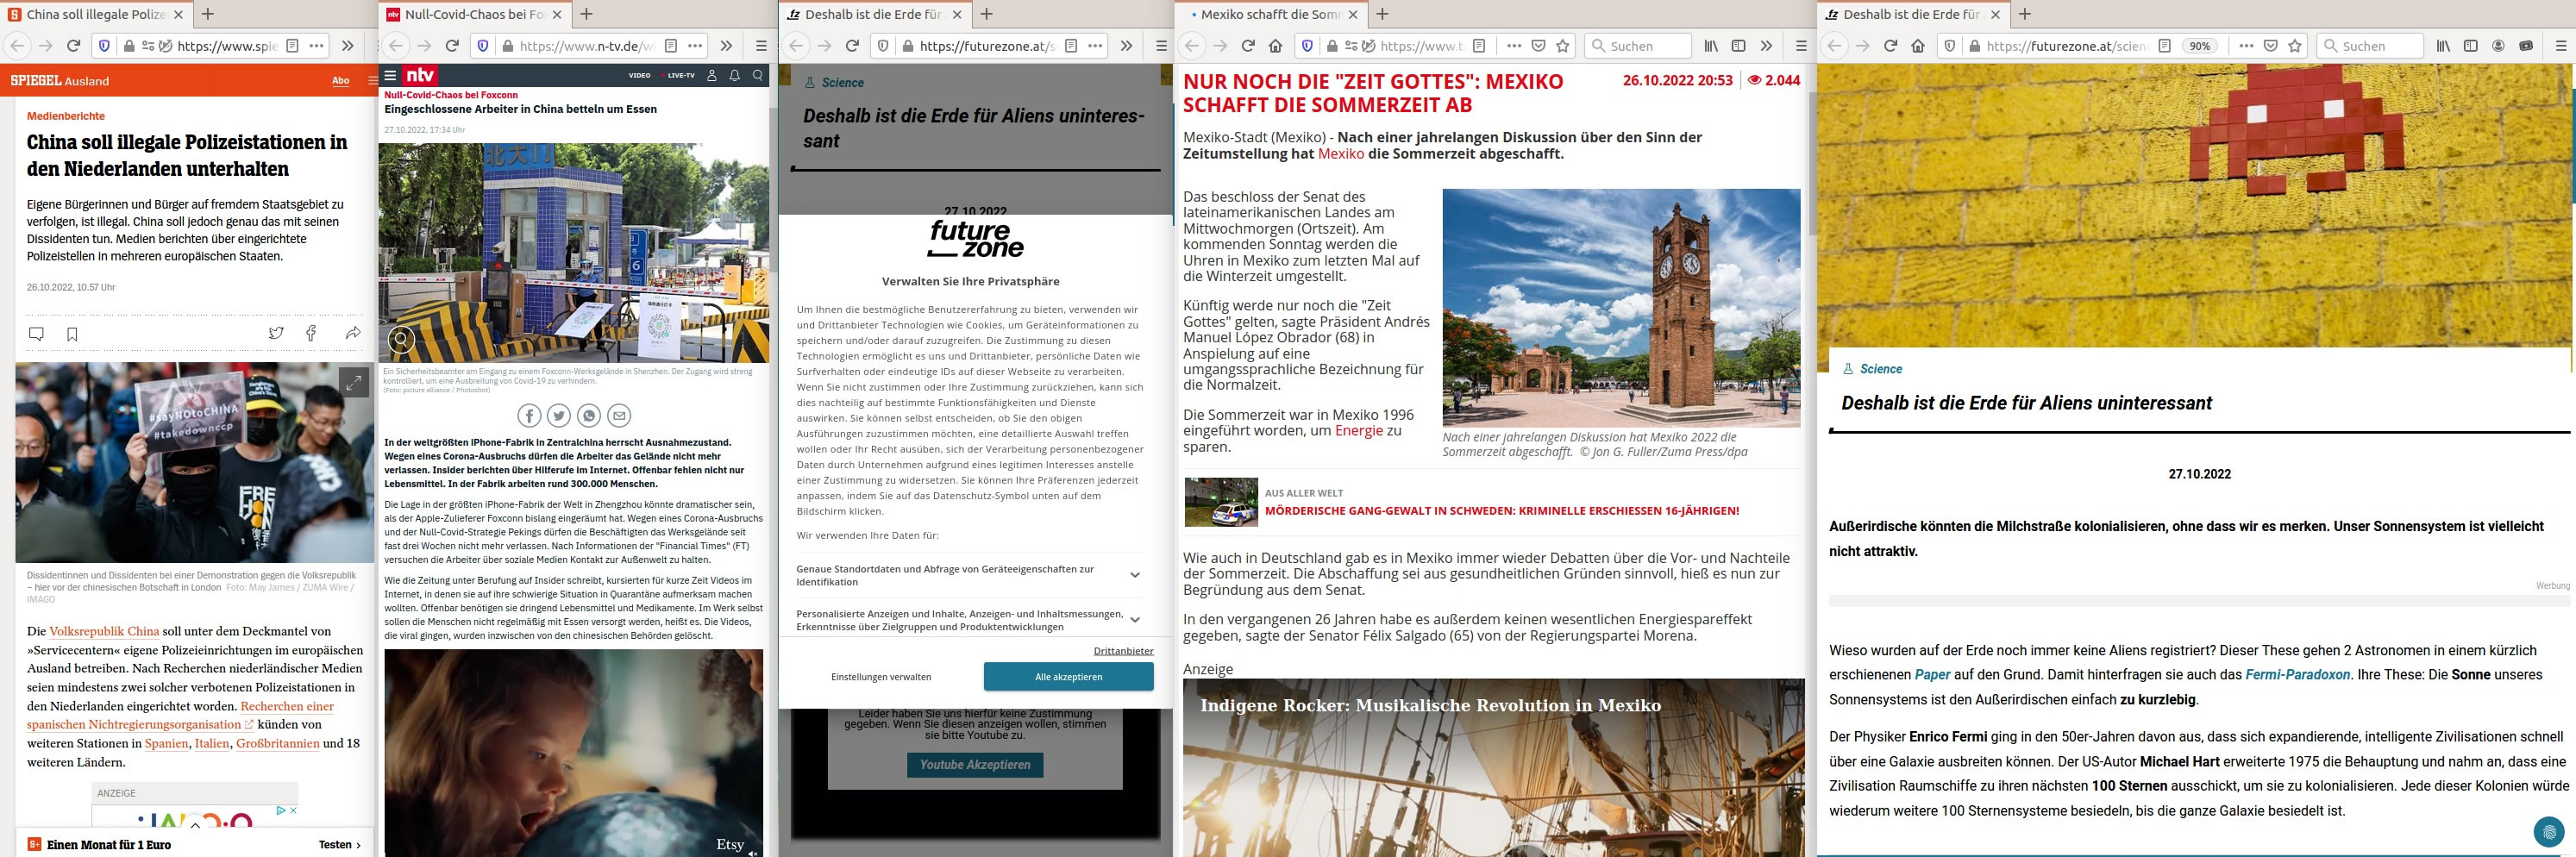Open new tab in Mexiko window

(1383, 14)
